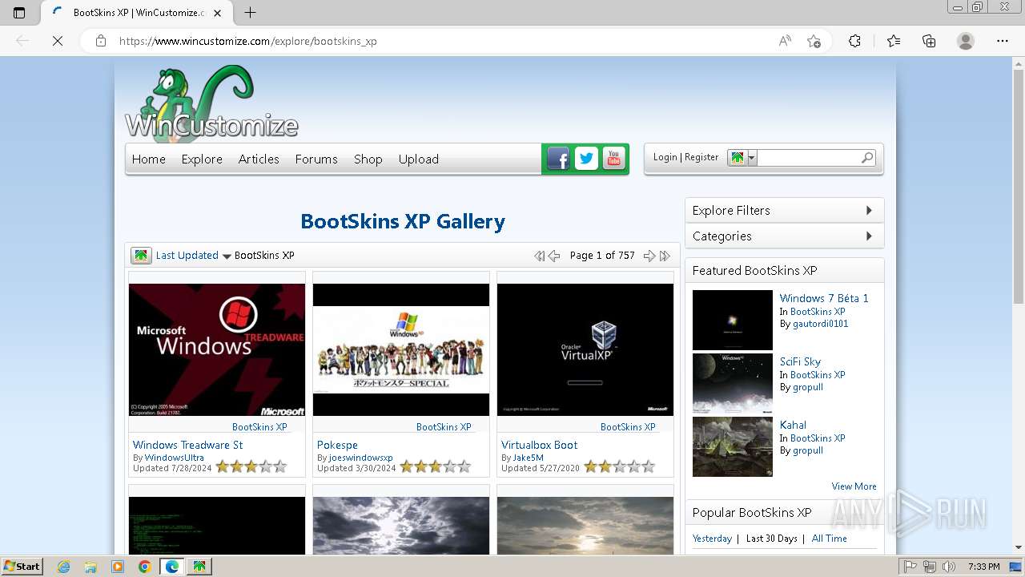Expand the Explore Filters panel

tap(785, 210)
